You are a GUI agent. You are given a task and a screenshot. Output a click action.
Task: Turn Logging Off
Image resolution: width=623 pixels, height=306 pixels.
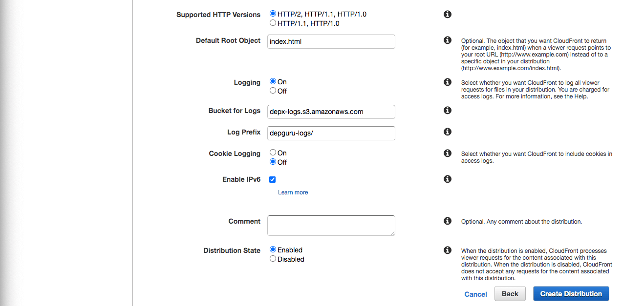pyautogui.click(x=273, y=91)
